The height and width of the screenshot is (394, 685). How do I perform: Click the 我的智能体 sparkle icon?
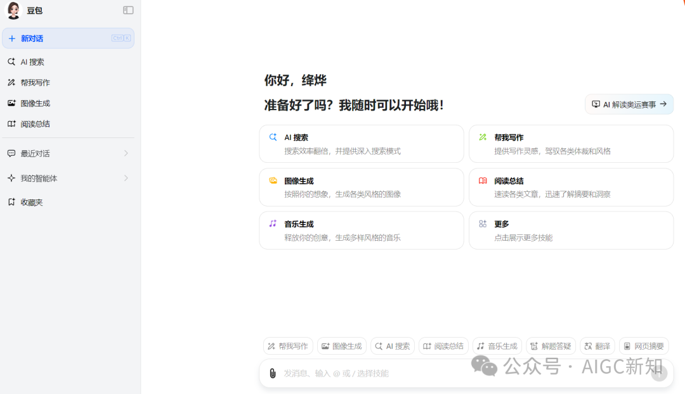click(11, 178)
